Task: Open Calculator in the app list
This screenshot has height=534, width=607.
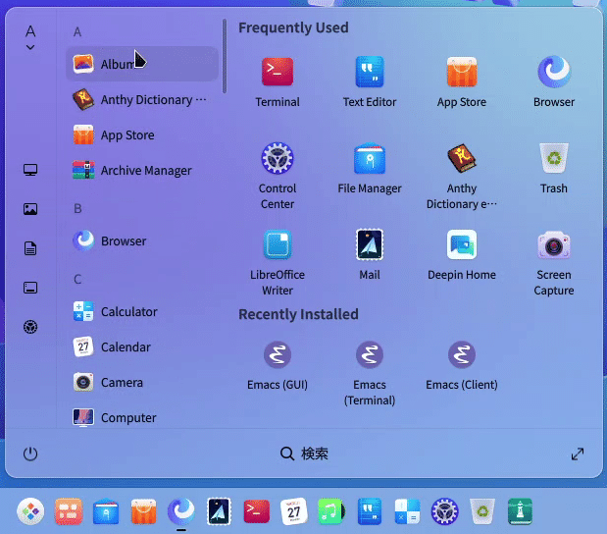Action: click(x=142, y=311)
